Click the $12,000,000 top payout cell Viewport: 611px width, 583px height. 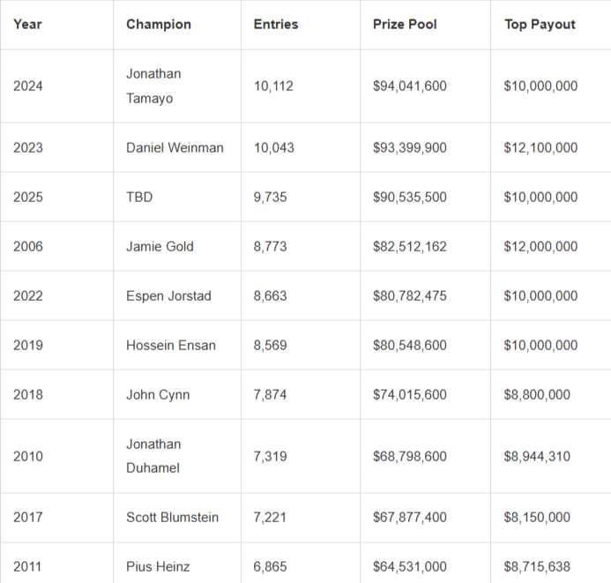(x=541, y=246)
